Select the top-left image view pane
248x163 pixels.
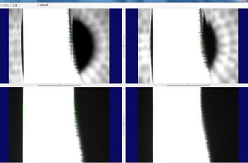(x=61, y=46)
